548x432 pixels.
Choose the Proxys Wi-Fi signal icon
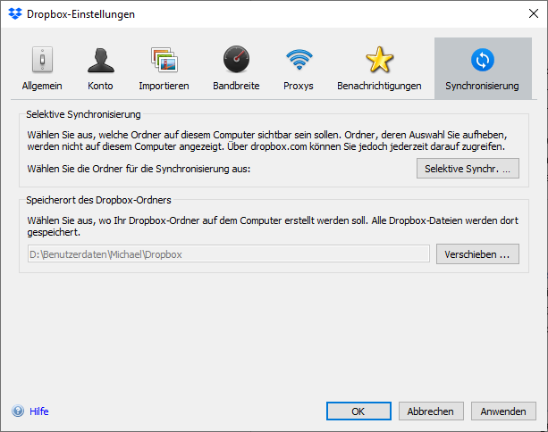pos(299,59)
